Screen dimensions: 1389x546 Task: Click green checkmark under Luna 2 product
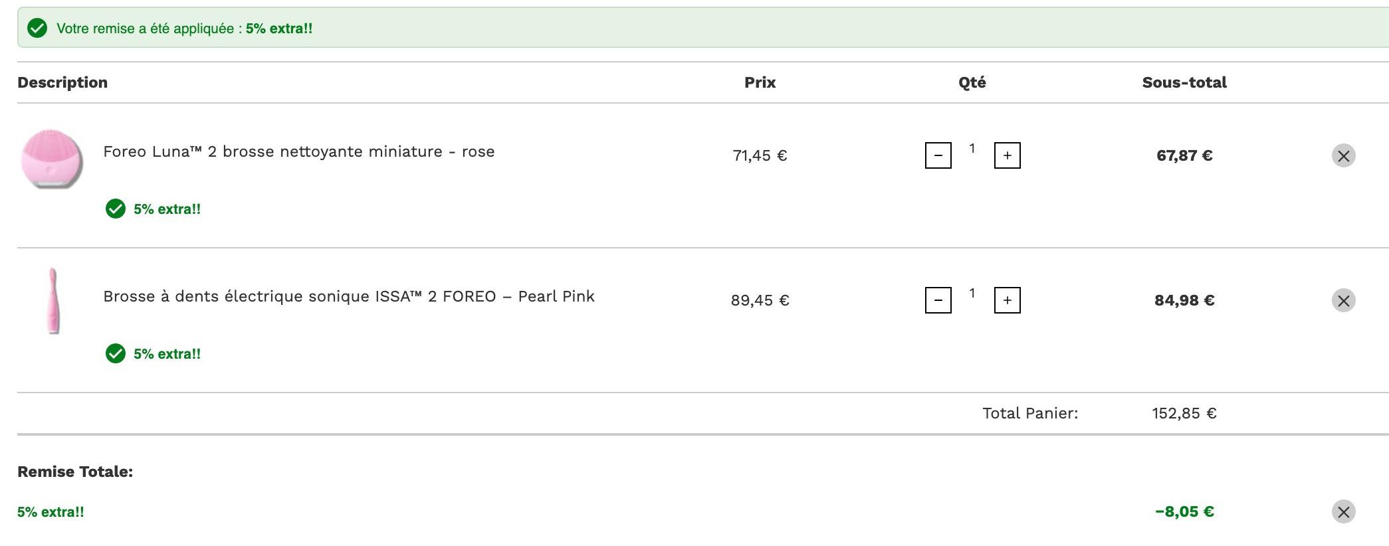(116, 209)
